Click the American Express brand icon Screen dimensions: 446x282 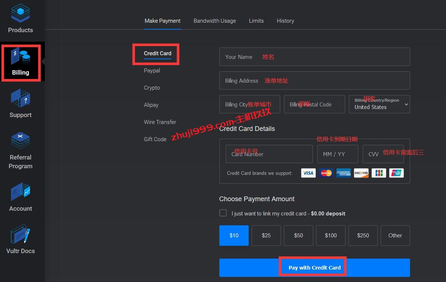coord(344,173)
